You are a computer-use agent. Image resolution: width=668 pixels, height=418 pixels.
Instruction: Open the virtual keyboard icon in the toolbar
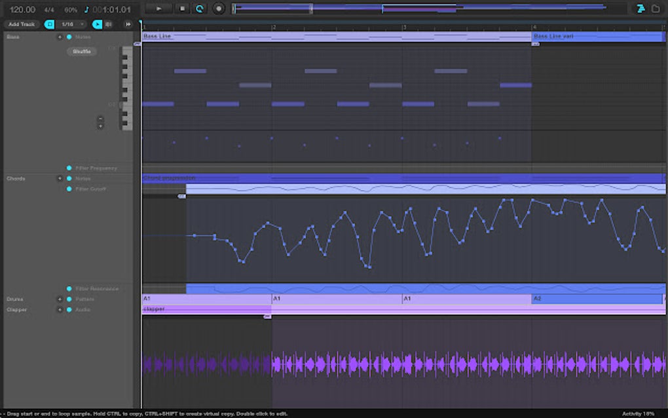(x=107, y=24)
